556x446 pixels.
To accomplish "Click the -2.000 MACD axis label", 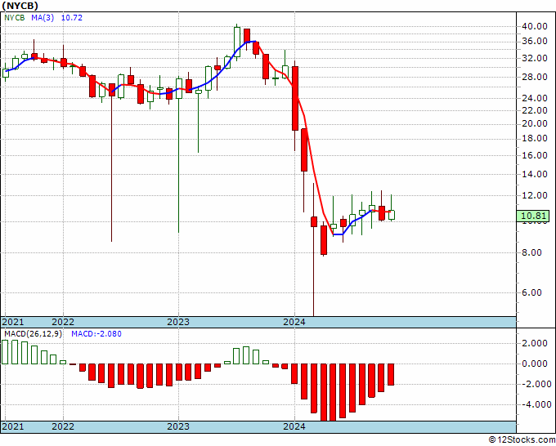I will click(x=537, y=385).
